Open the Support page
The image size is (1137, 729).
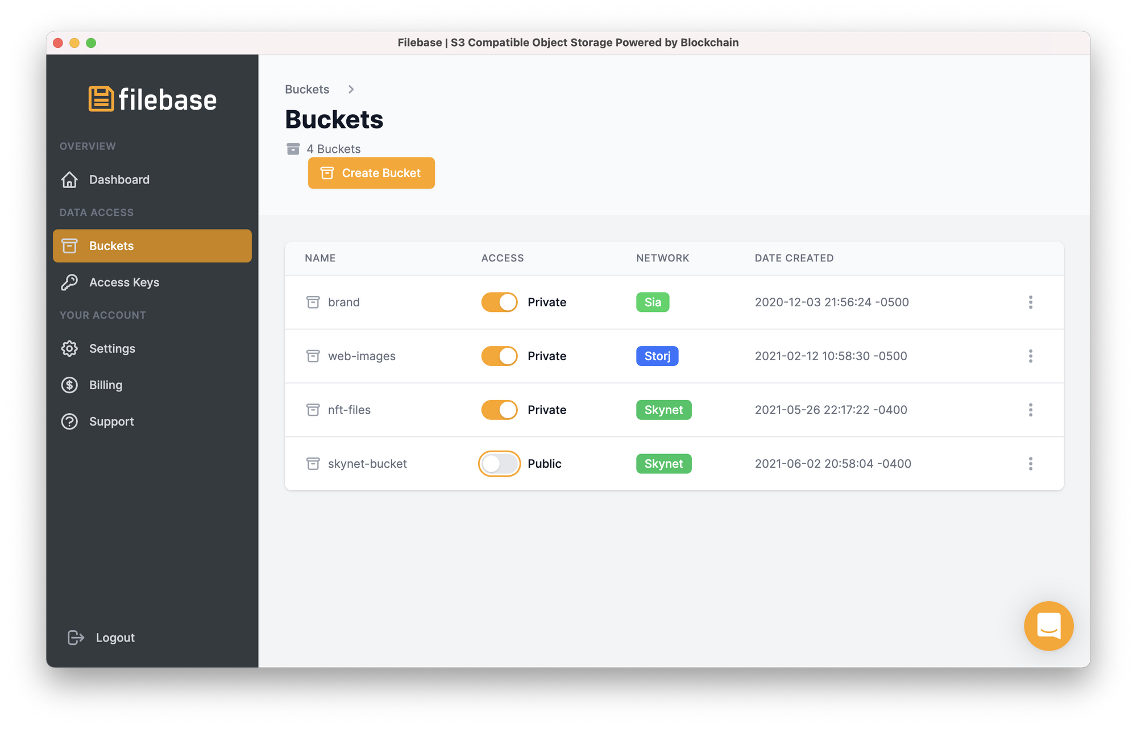click(x=152, y=422)
